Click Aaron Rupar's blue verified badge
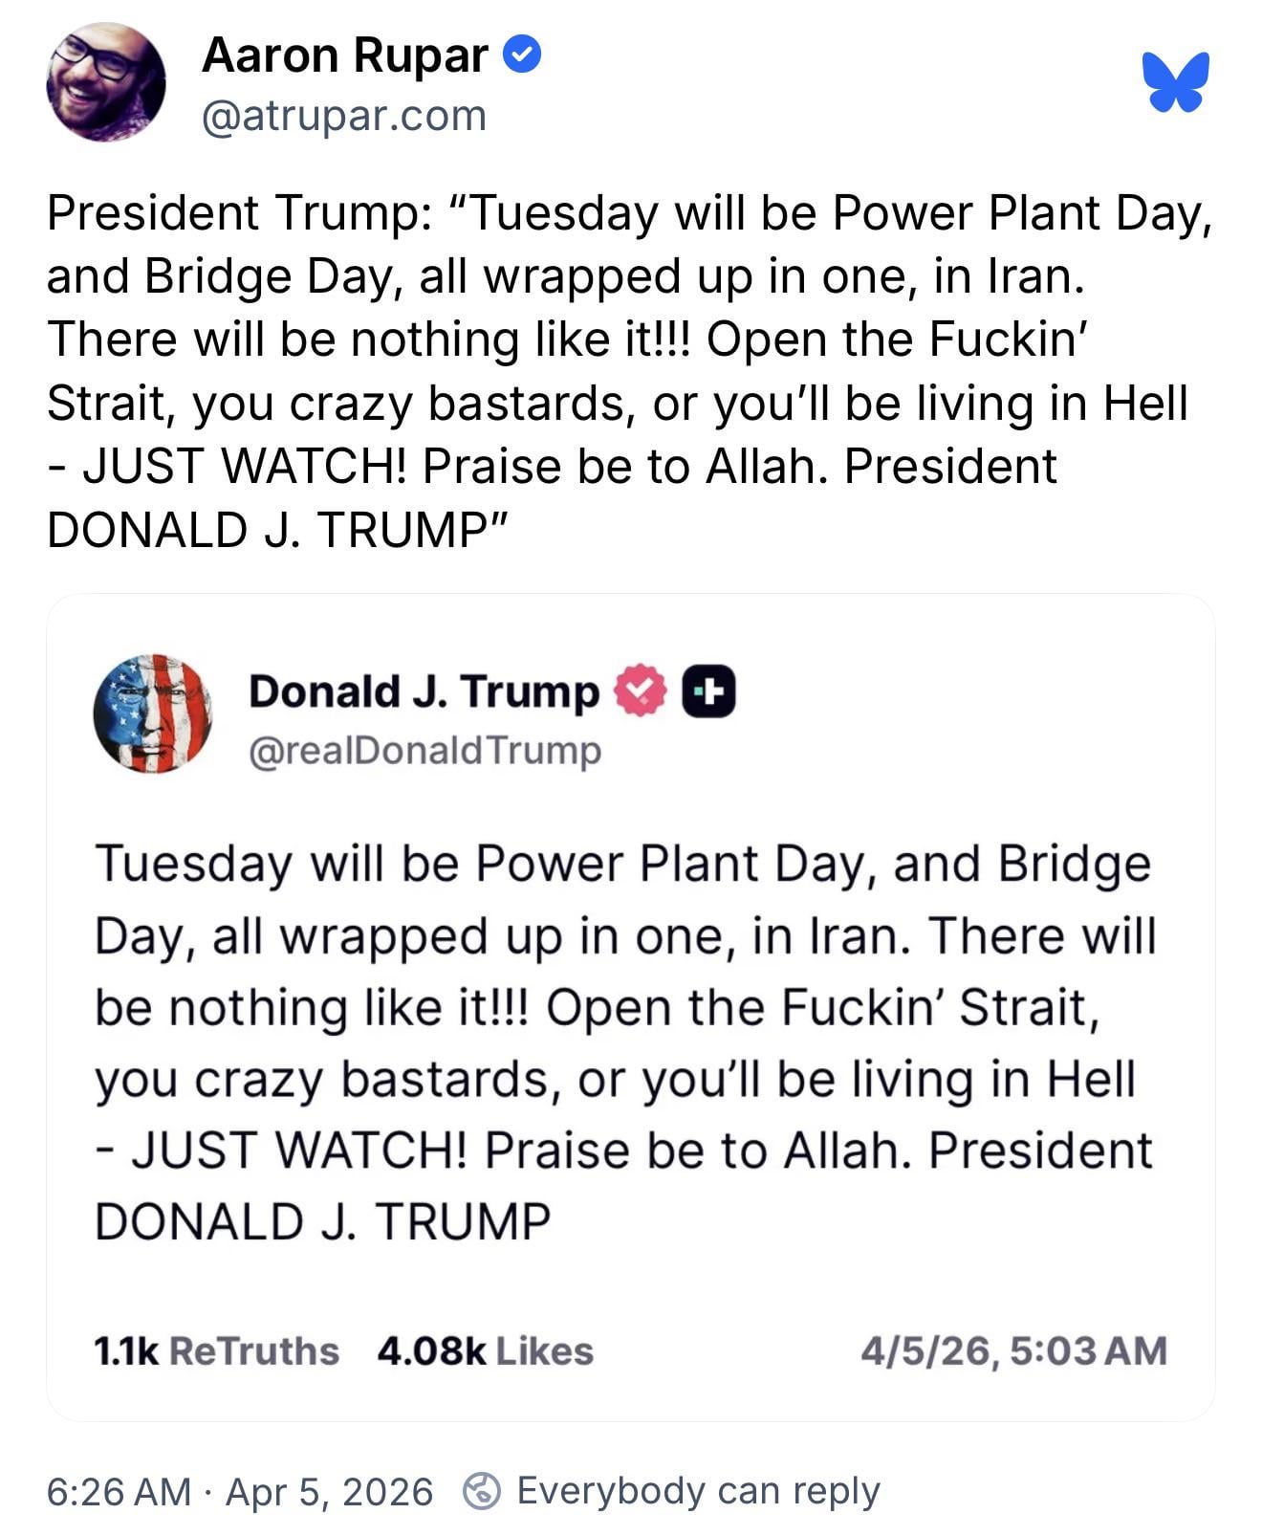 pyautogui.click(x=522, y=55)
